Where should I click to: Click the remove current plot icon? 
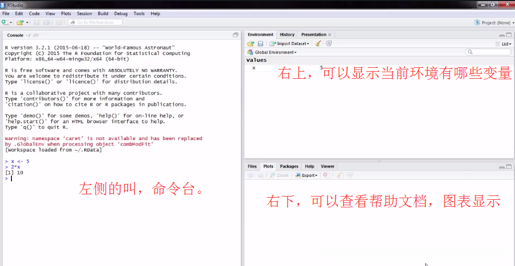[x=326, y=175]
